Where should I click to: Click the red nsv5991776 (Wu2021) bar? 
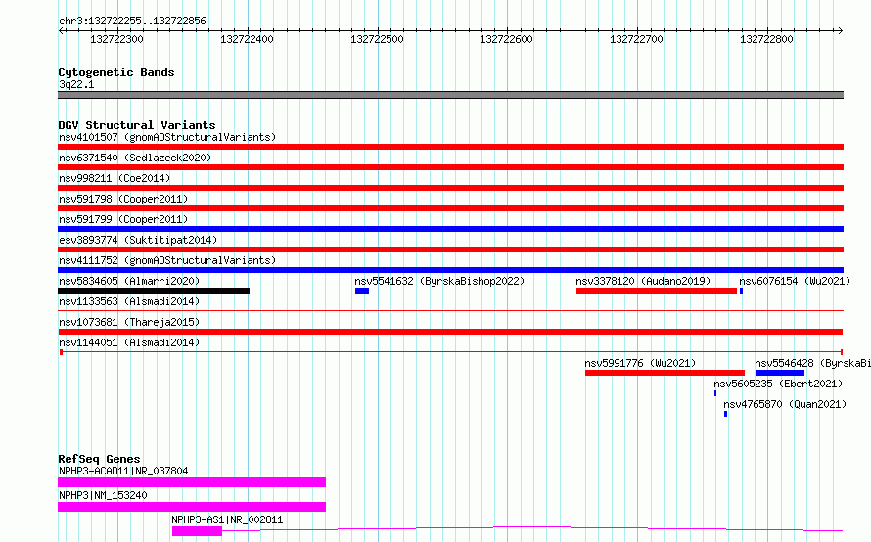click(x=665, y=373)
